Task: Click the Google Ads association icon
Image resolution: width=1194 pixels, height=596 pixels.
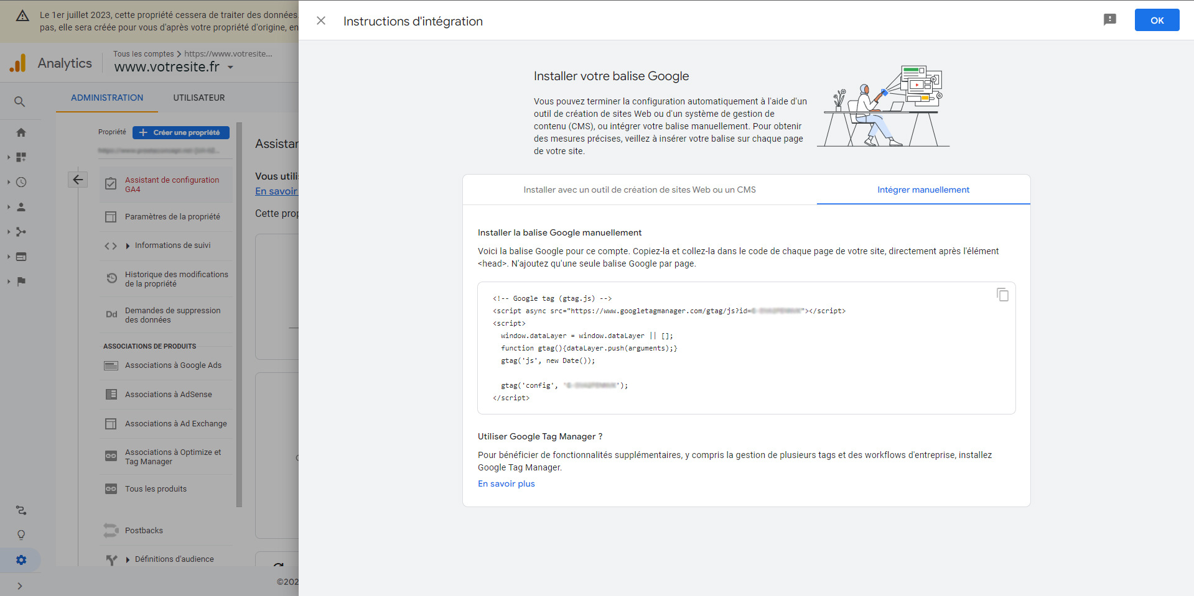Action: 111,365
